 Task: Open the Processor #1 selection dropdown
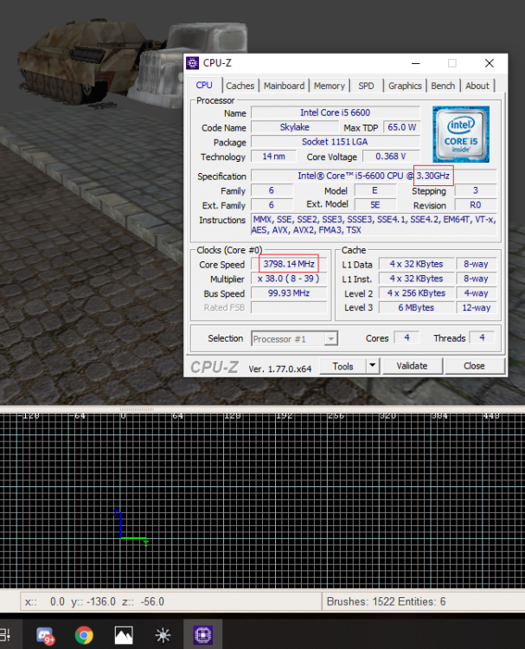tap(295, 339)
